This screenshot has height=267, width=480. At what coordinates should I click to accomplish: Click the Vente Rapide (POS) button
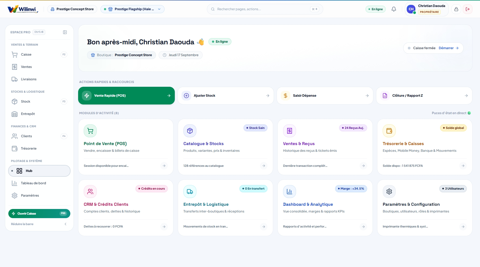pos(126,96)
